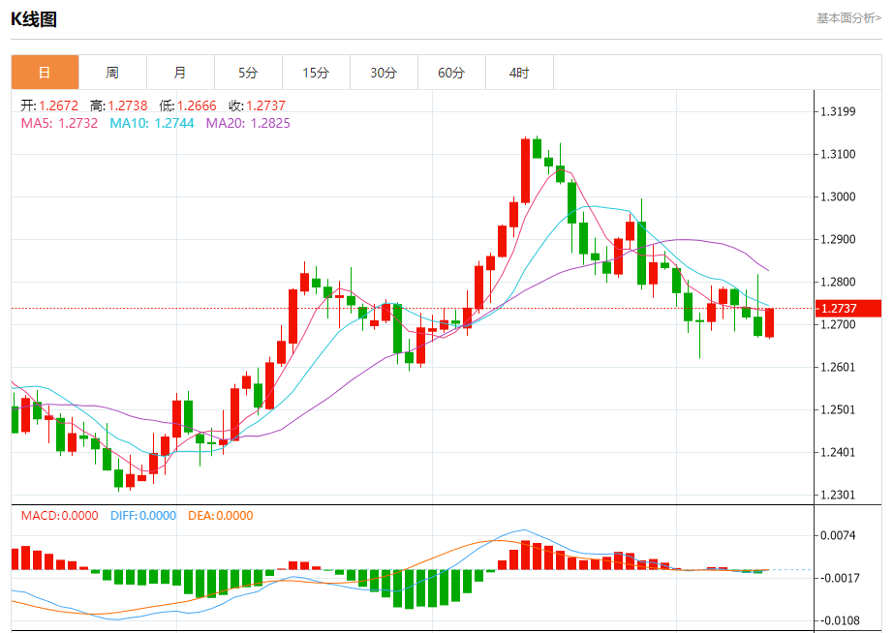Open the 4时 interval tab

click(x=519, y=73)
